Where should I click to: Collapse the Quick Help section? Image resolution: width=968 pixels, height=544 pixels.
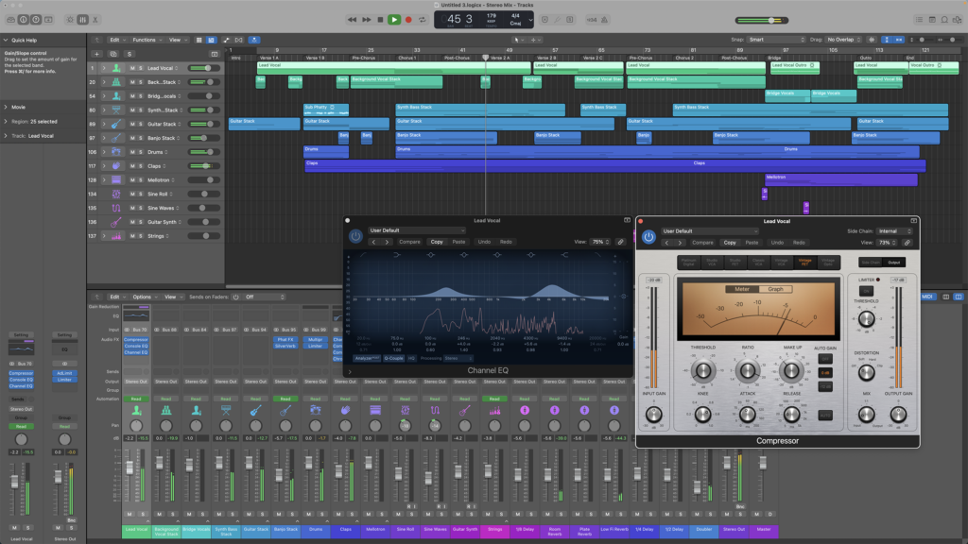[6, 40]
